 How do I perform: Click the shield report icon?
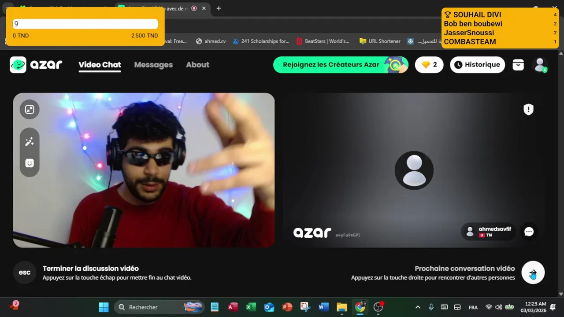(528, 109)
